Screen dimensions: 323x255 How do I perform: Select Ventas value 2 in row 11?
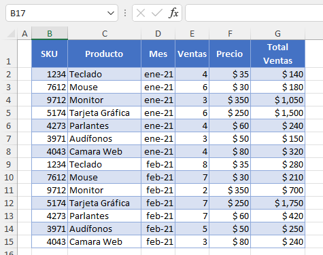[192, 190]
